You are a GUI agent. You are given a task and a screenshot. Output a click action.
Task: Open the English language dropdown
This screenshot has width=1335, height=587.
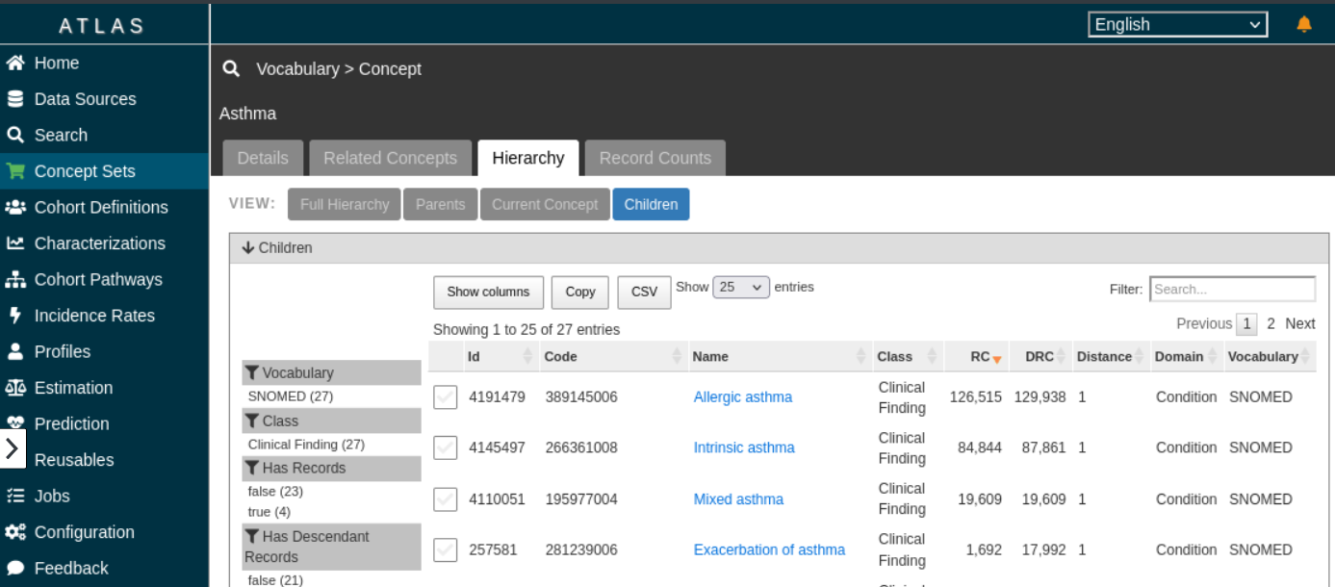point(1177,25)
